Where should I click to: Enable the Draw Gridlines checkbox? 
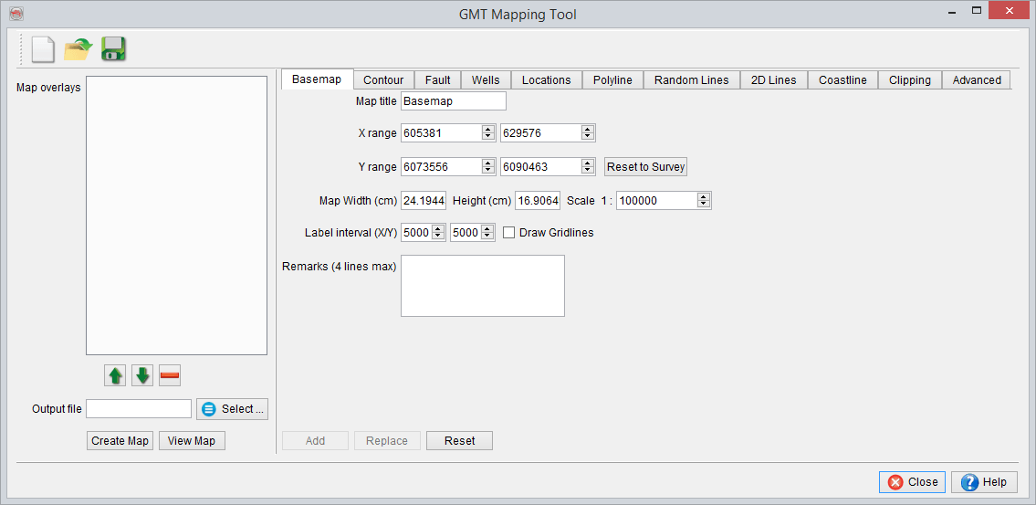point(509,233)
